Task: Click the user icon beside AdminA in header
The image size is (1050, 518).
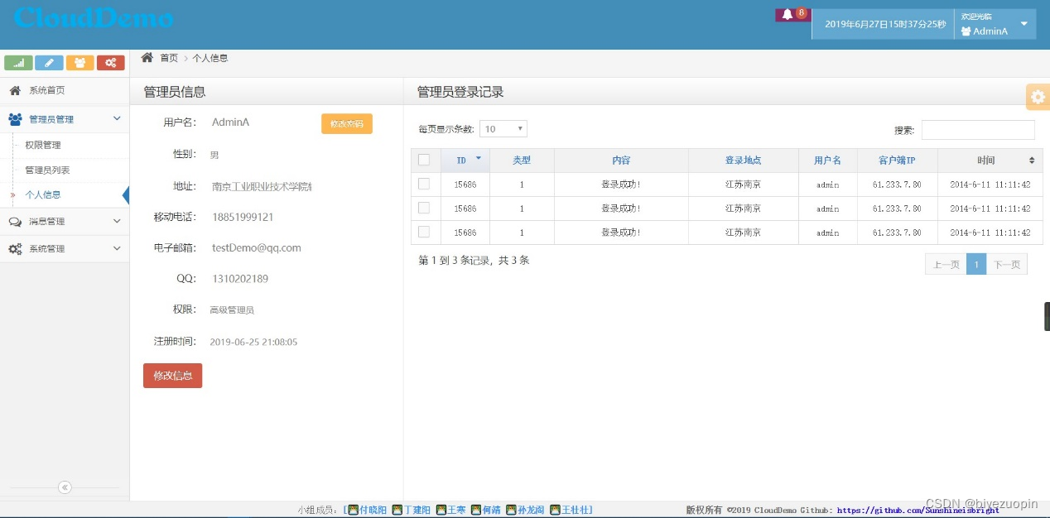Action: [x=966, y=31]
